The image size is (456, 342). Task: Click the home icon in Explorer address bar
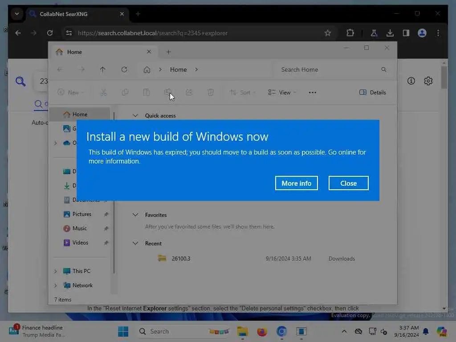tap(147, 69)
